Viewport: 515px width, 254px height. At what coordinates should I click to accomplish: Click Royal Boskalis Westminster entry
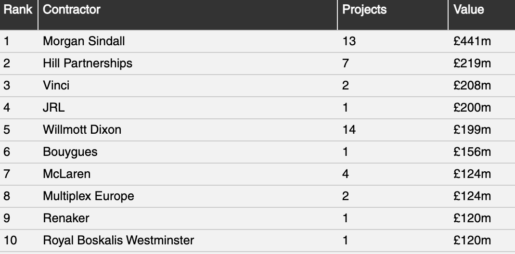[x=118, y=241]
